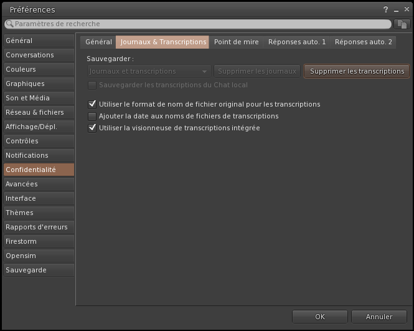Enable adding date to transcription file names
The width and height of the screenshot is (414, 331).
pos(93,116)
